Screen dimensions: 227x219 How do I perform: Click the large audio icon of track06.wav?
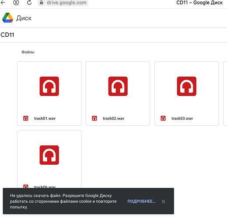point(49,155)
